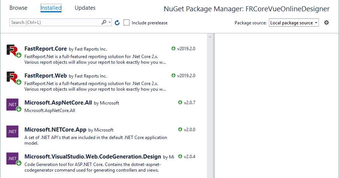Select the FastReport.Web package title
The height and width of the screenshot is (178, 339).
45,76
